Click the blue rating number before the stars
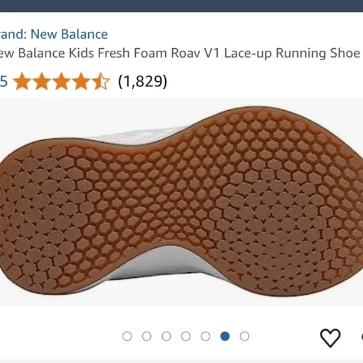 coord(4,81)
